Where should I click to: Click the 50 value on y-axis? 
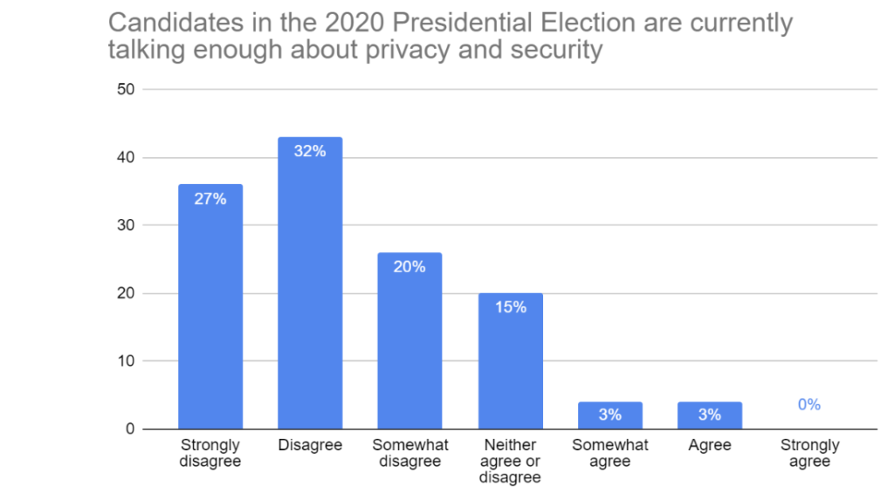click(x=124, y=90)
